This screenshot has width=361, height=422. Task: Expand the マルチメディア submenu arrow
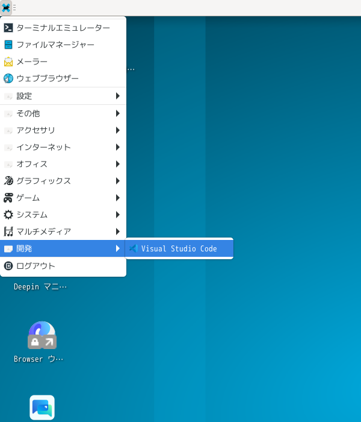[x=118, y=231]
